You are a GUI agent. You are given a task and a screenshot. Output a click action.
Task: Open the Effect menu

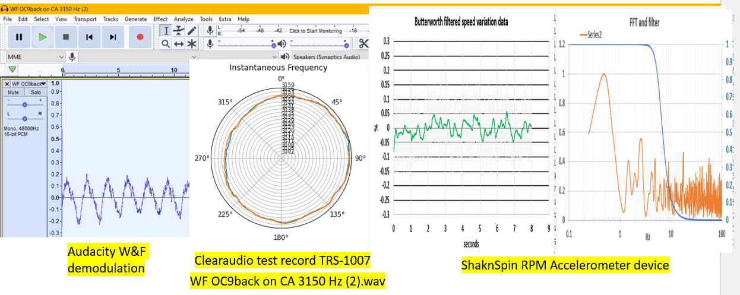160,19
